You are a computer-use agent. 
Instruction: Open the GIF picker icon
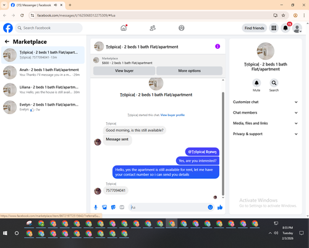[122, 207]
